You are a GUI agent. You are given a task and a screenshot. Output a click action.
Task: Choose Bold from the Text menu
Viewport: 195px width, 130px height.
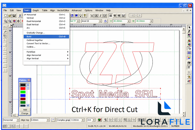coord(46,37)
